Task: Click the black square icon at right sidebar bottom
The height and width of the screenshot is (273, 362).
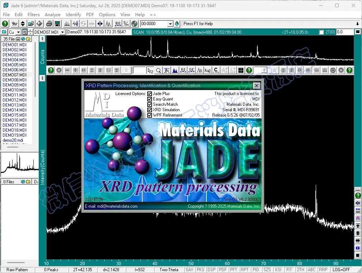Action: point(358,255)
